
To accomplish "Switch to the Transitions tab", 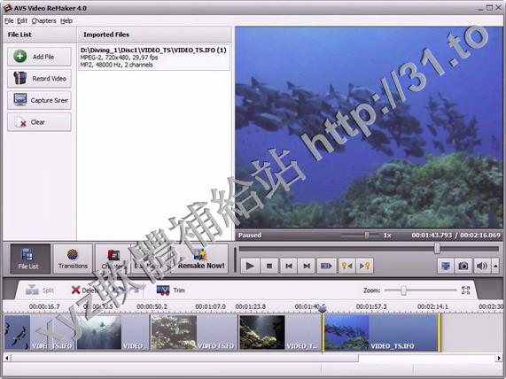I will [x=73, y=259].
